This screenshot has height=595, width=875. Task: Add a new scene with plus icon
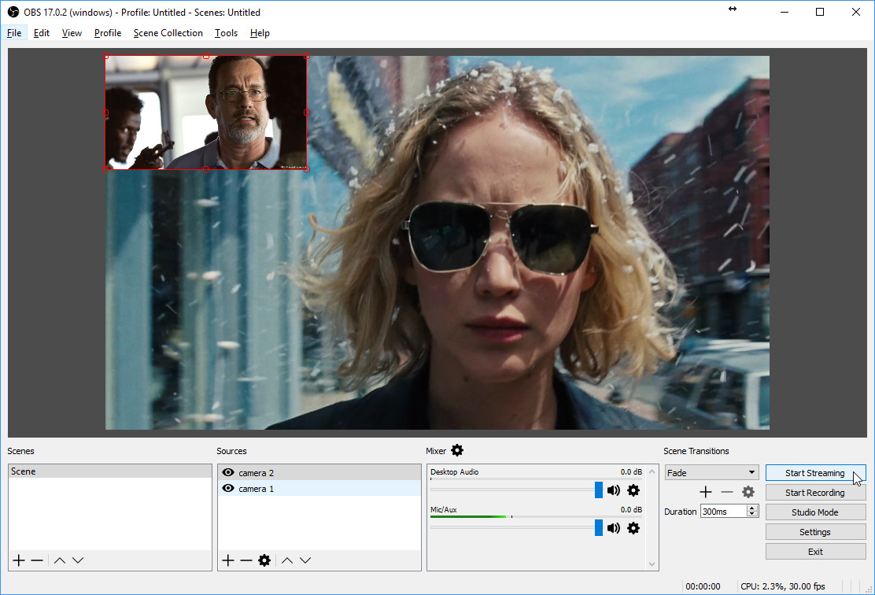pyautogui.click(x=19, y=560)
